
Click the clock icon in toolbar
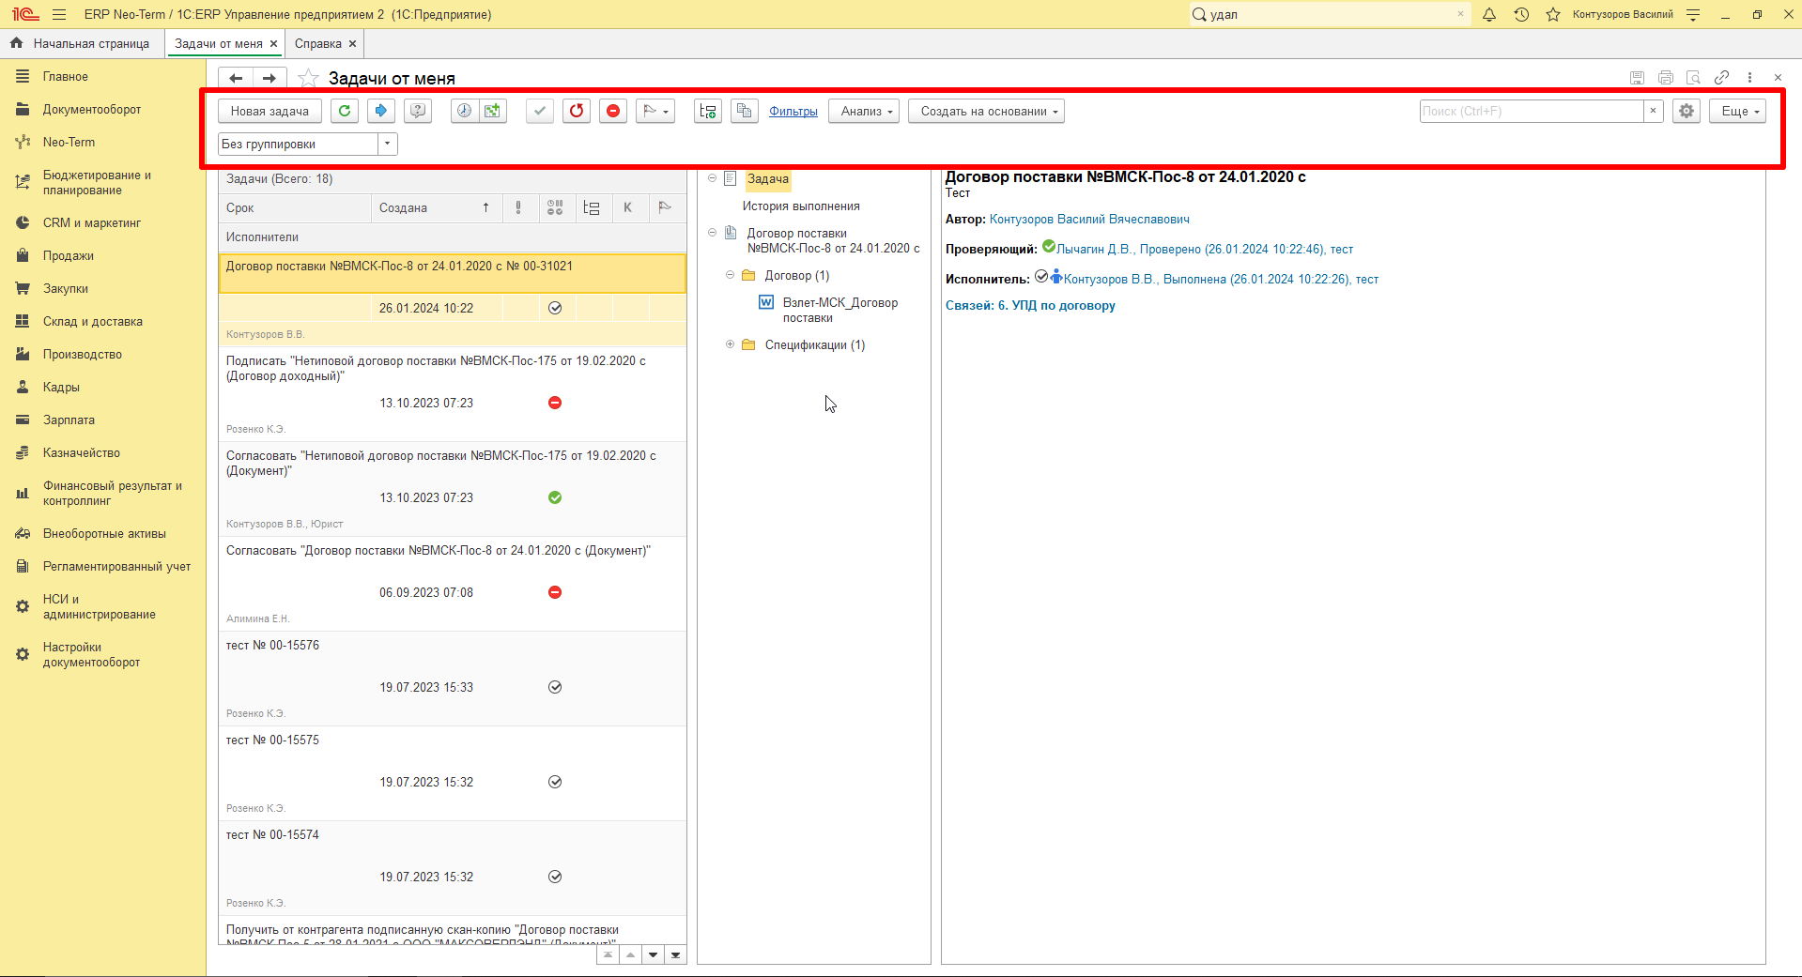pyautogui.click(x=464, y=111)
